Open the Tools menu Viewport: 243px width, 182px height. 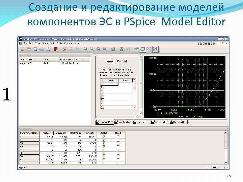59,43
